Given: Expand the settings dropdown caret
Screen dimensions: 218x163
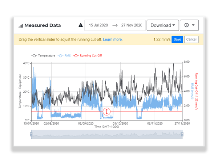Looking at the screenshot, I should (x=194, y=25).
